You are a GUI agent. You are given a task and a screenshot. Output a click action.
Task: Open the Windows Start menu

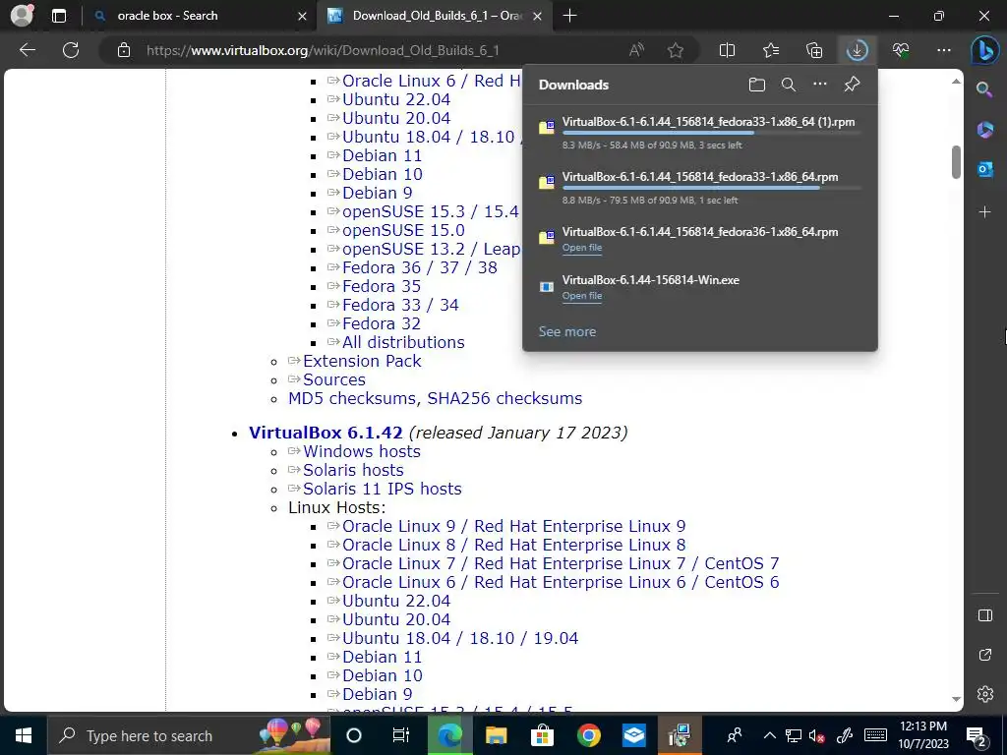pos(24,735)
